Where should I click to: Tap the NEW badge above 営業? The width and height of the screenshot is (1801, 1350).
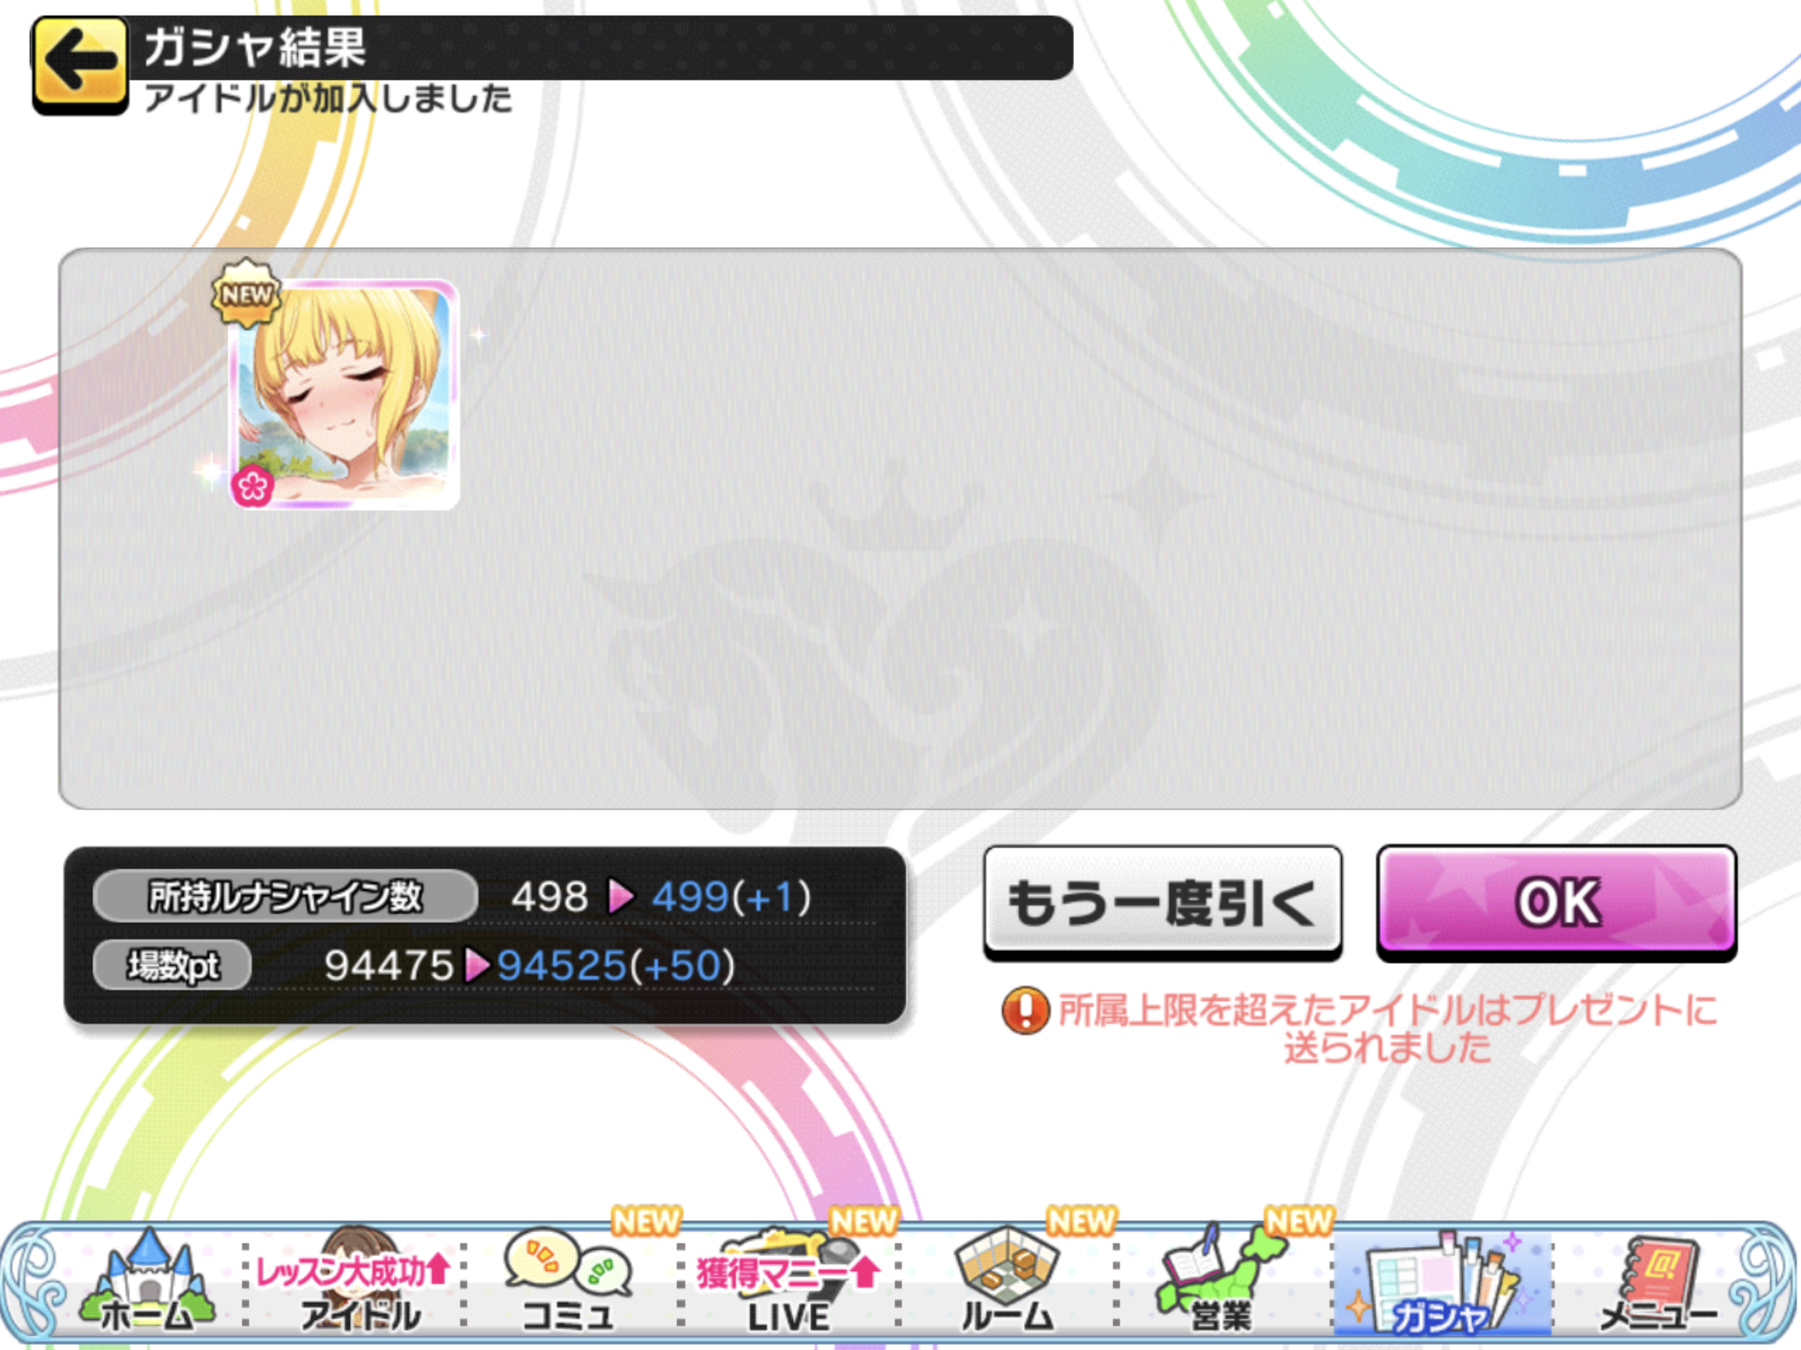coord(1299,1221)
